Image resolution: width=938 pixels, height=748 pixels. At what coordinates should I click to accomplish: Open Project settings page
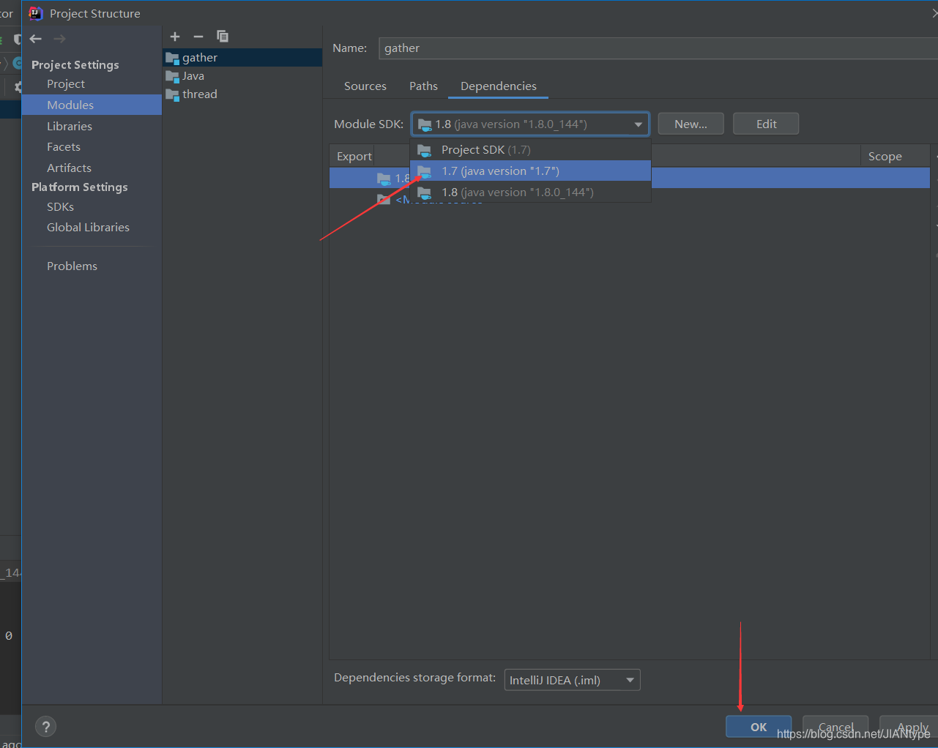[x=66, y=84]
